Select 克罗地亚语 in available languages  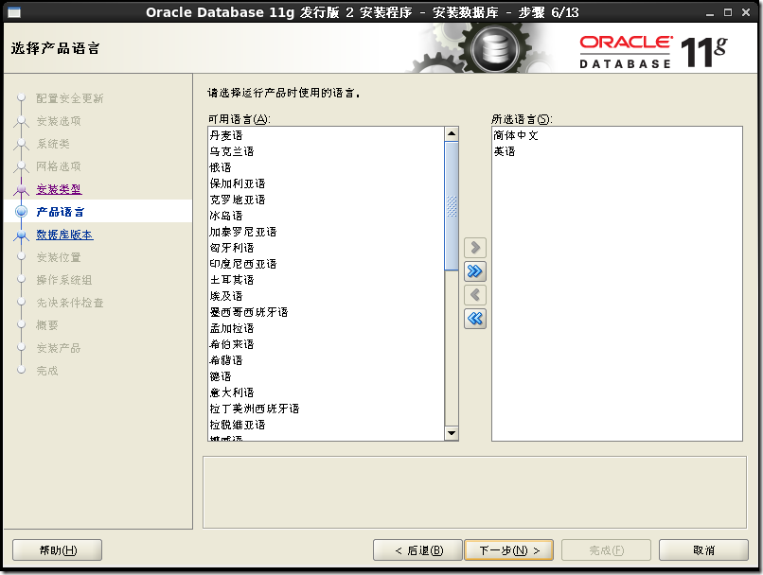point(326,200)
